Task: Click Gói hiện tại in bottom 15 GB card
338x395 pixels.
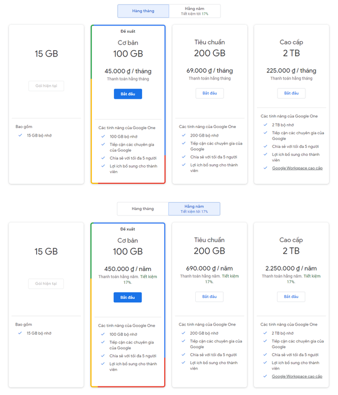Action: (x=46, y=284)
